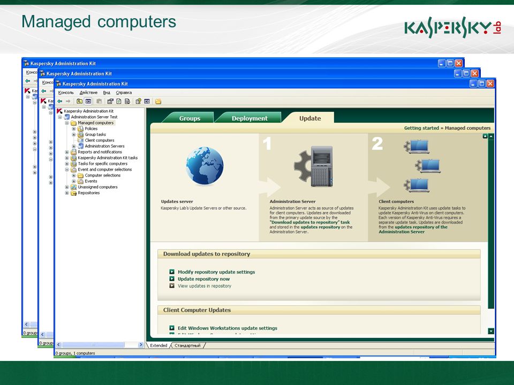Click the Administration Server tower image
The image size is (514, 385).
[x=314, y=166]
